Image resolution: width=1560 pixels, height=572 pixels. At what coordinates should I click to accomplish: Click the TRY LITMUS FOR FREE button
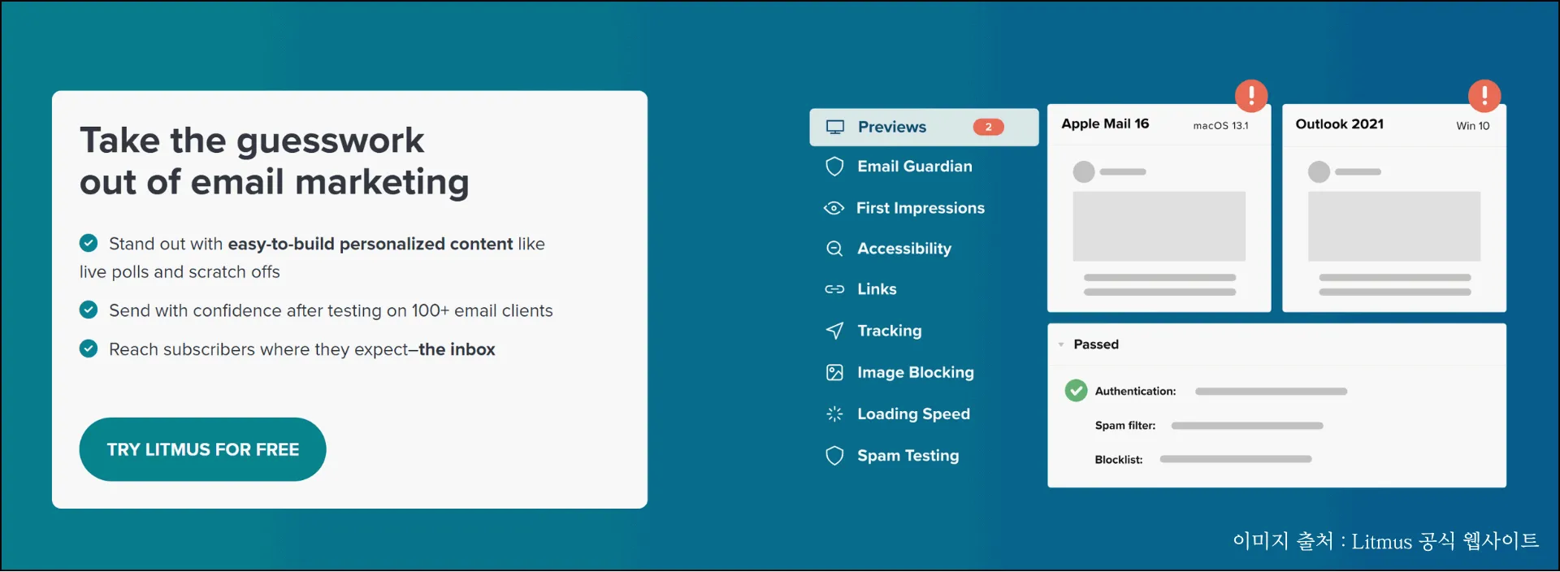pos(203,449)
